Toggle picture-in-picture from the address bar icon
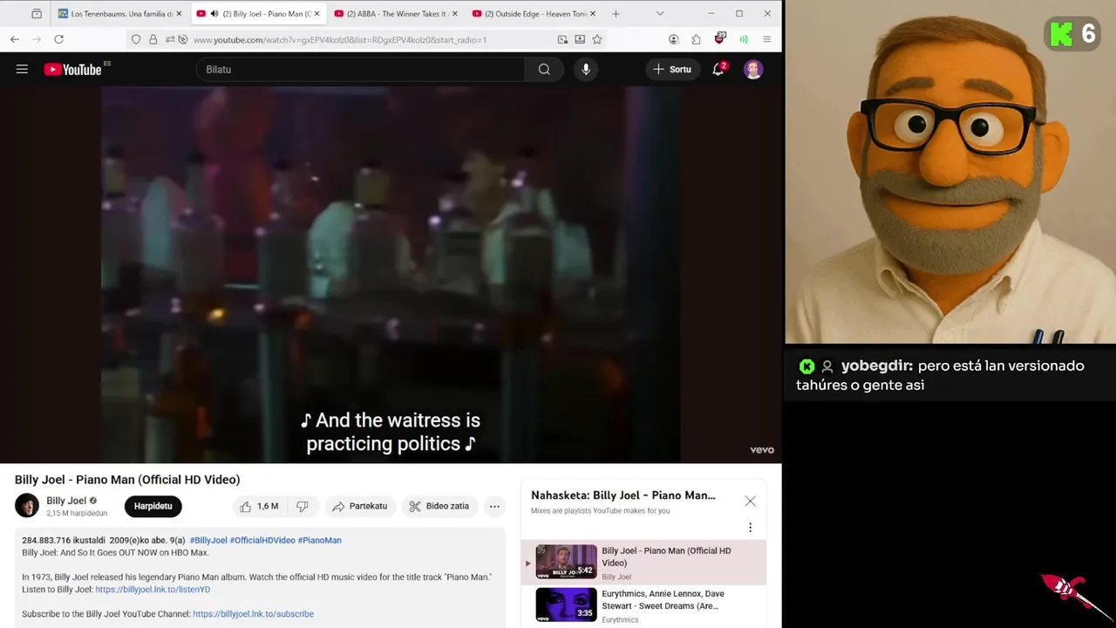 562,39
